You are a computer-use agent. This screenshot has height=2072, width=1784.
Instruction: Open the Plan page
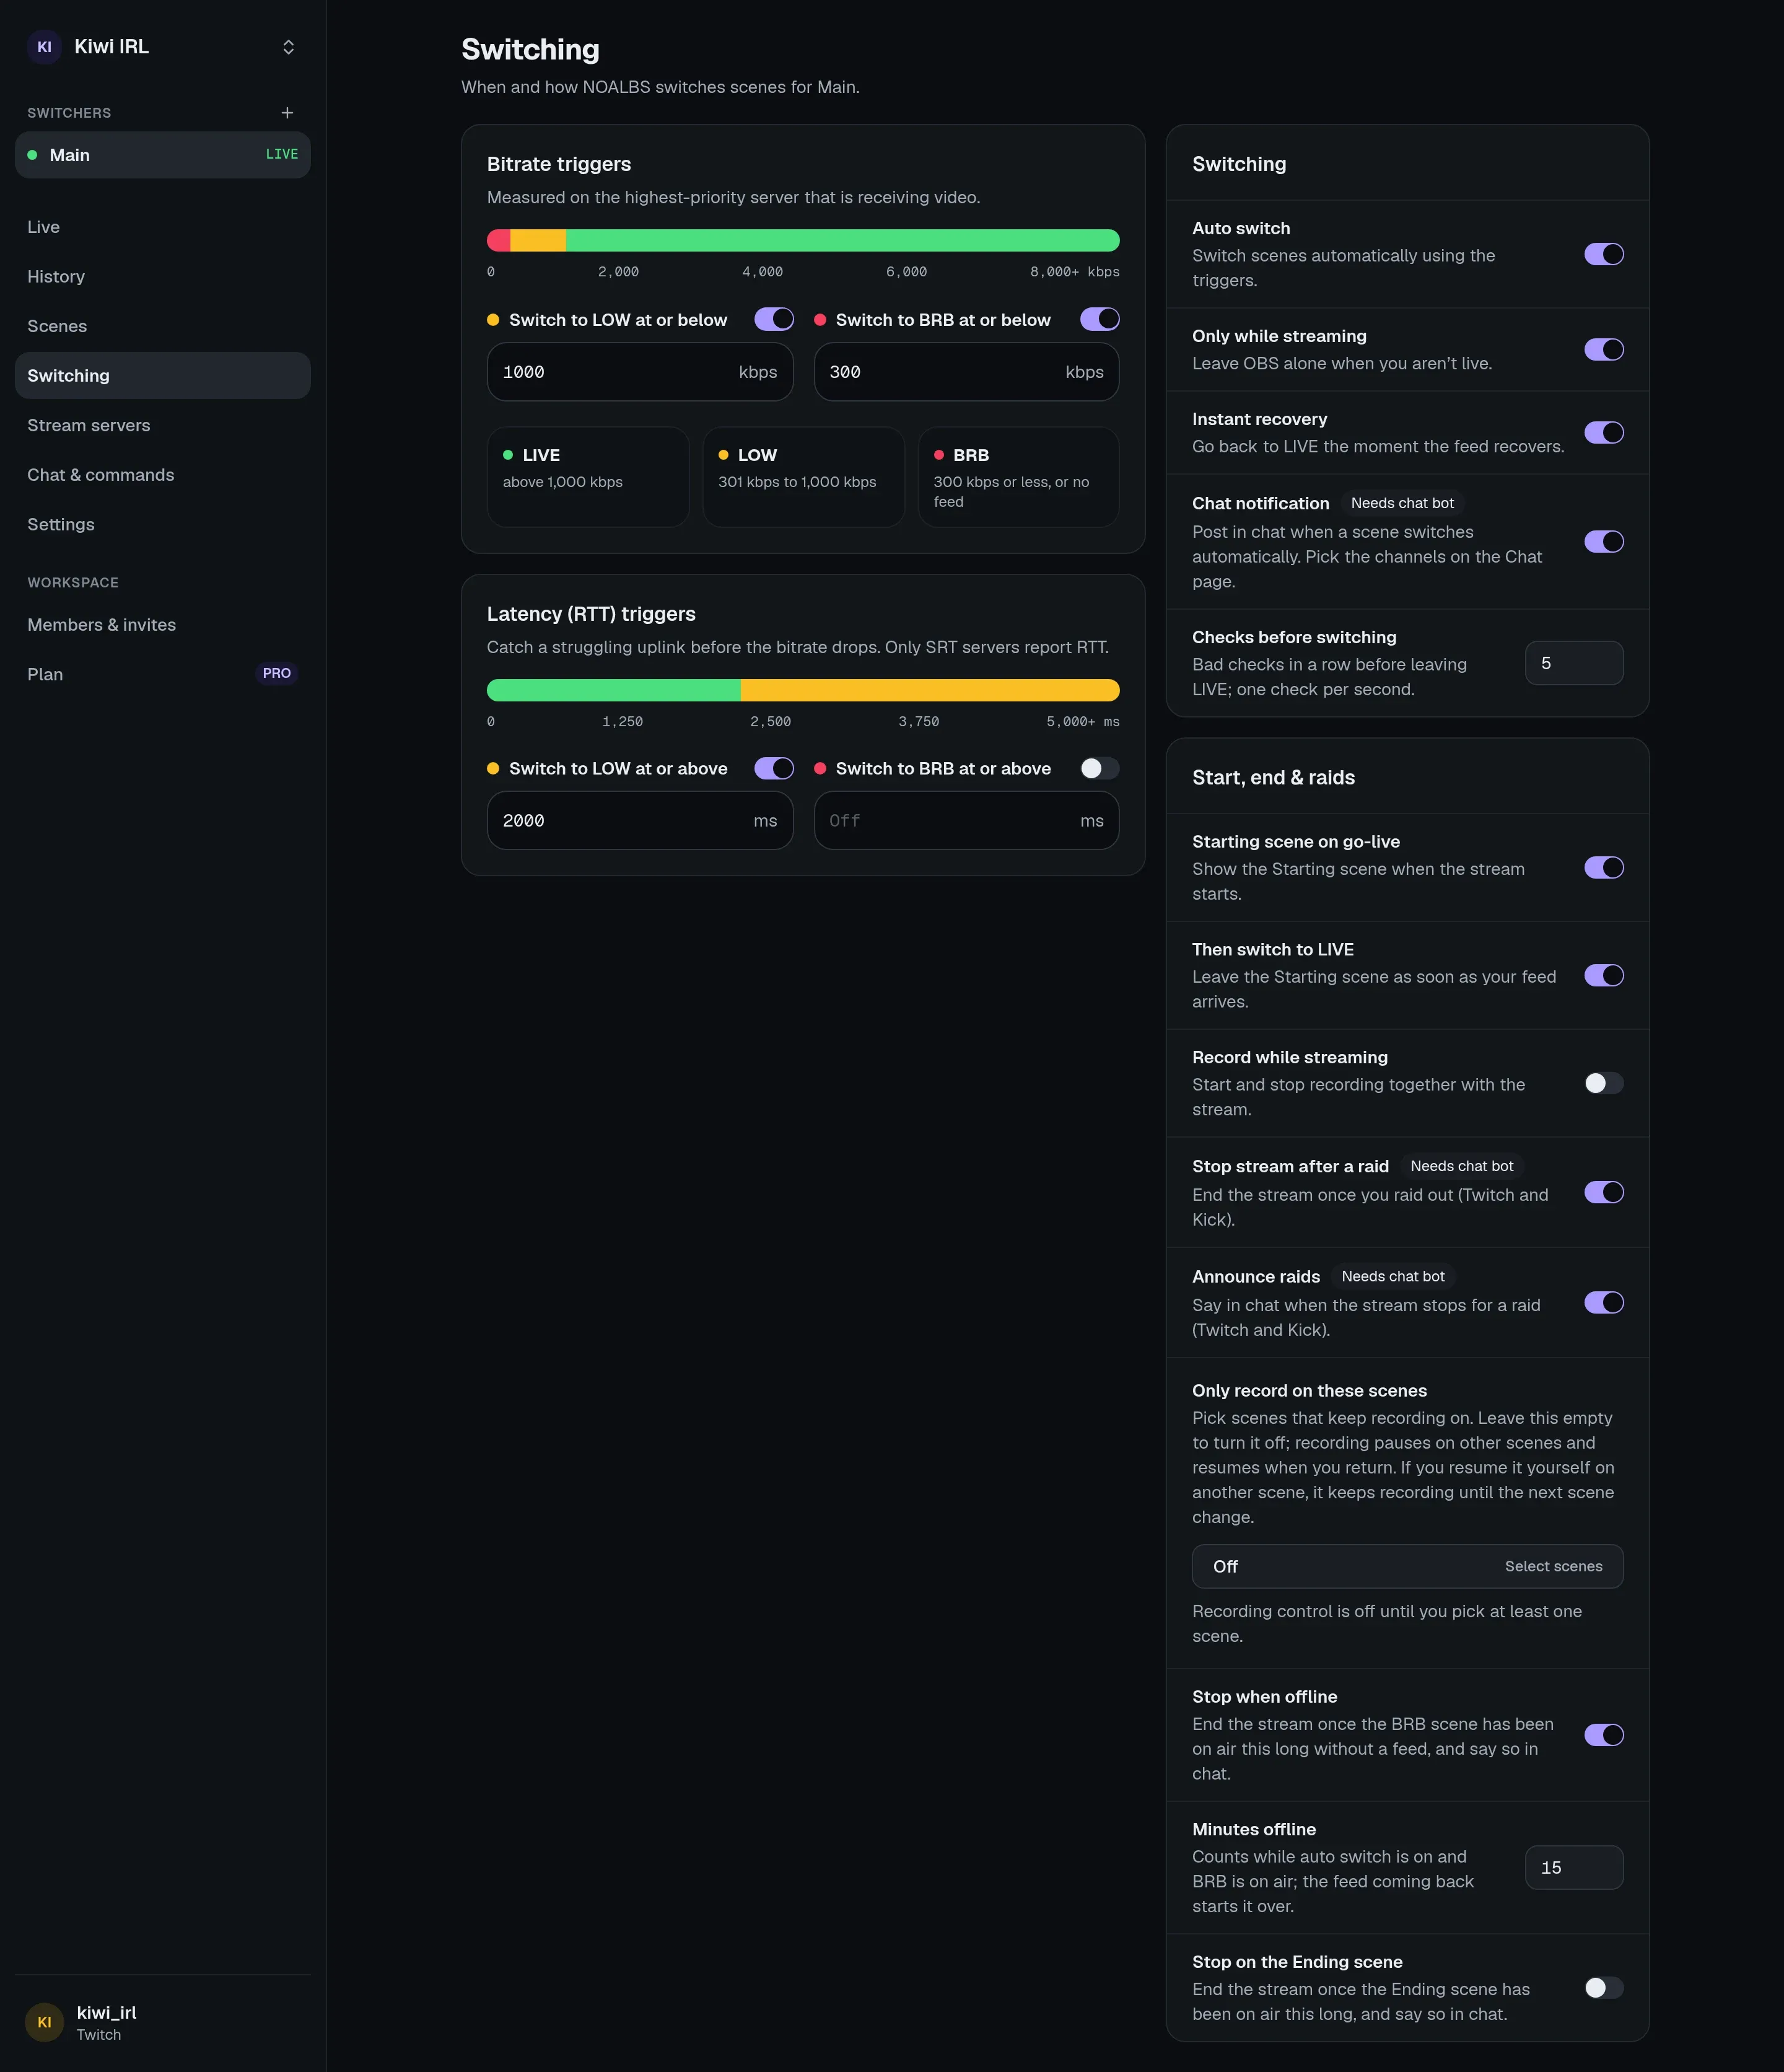click(163, 674)
